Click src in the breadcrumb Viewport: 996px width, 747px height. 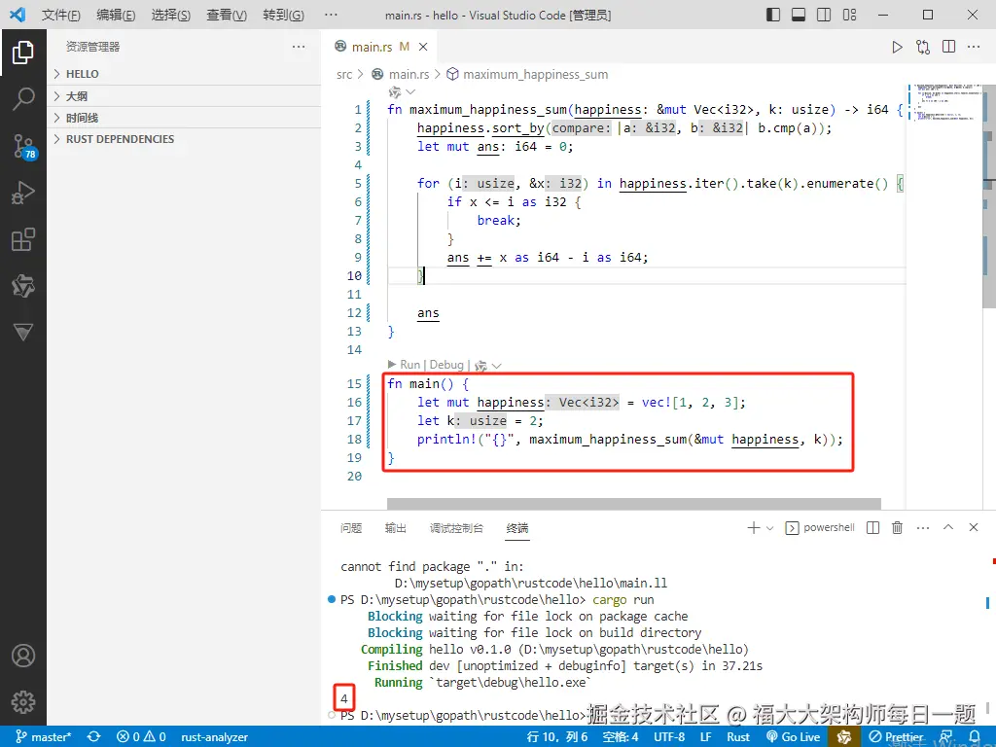[344, 74]
